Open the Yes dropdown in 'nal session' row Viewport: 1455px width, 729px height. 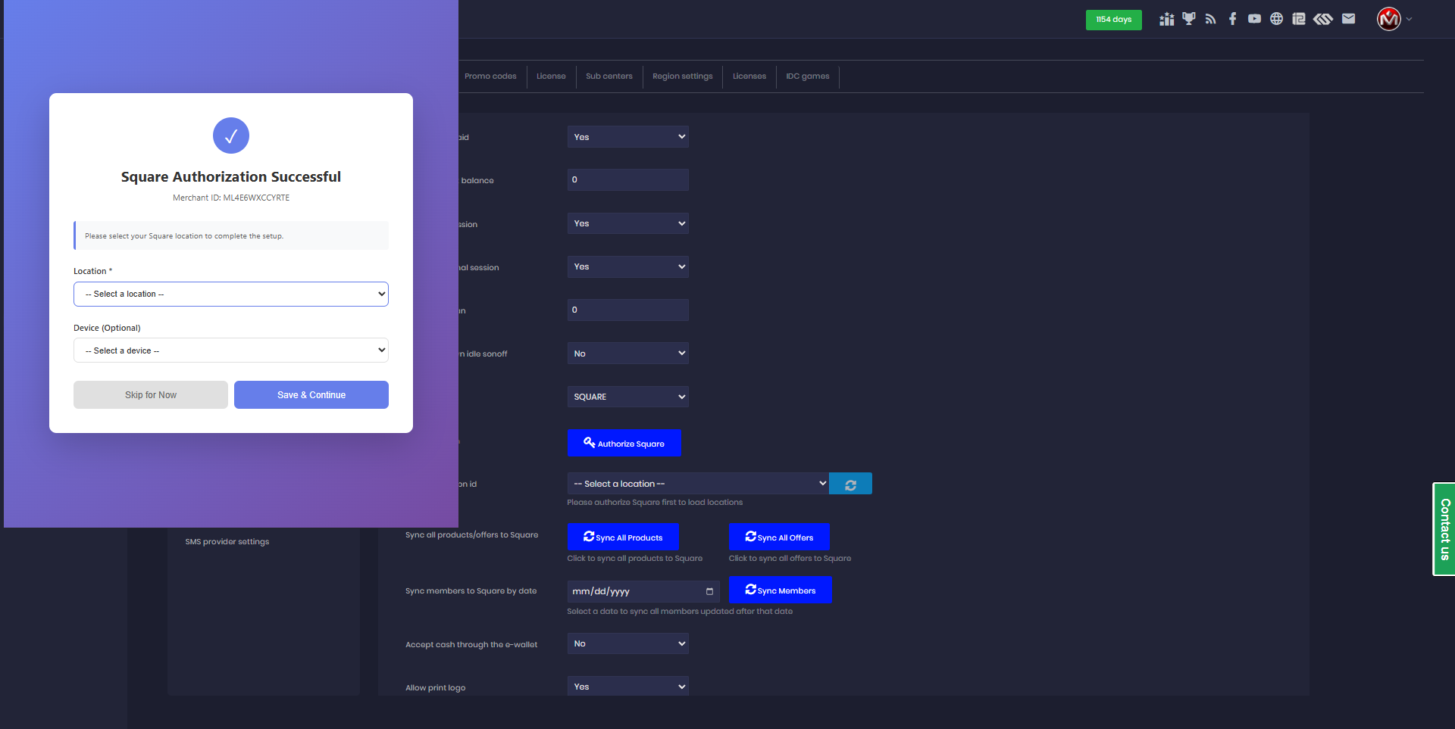tap(628, 266)
